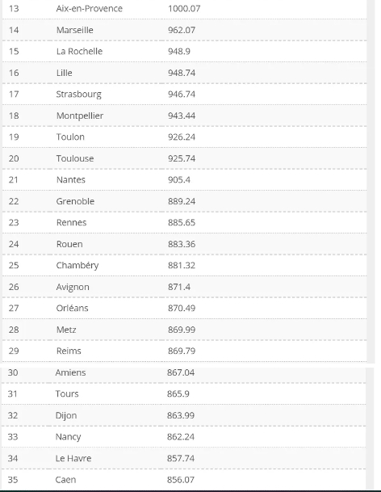This screenshot has width=381, height=492.
Task: Select Chambéry in the ranking
Action: click(x=77, y=266)
